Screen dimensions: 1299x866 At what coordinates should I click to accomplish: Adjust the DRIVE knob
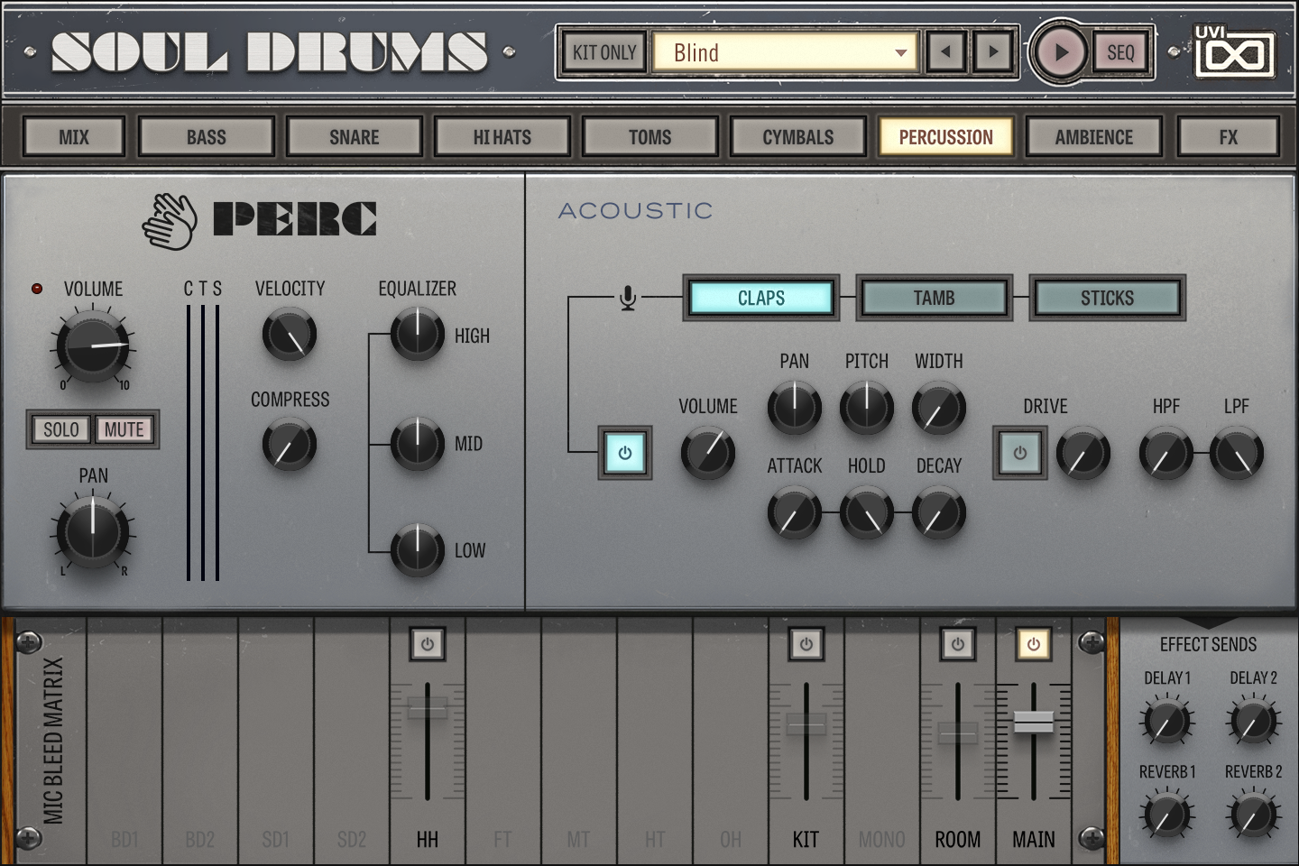click(x=1082, y=453)
